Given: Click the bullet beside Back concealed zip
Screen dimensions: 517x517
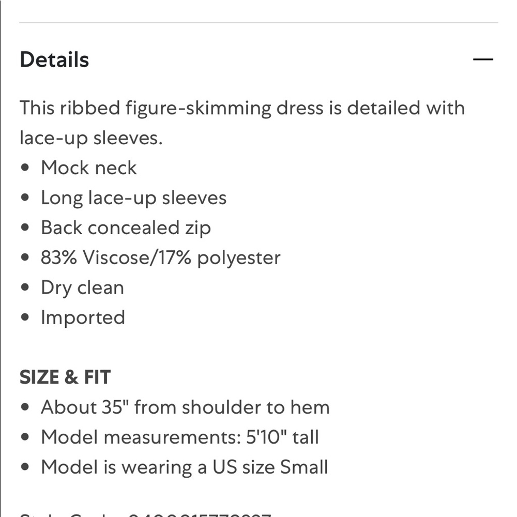Looking at the screenshot, I should pyautogui.click(x=25, y=227).
